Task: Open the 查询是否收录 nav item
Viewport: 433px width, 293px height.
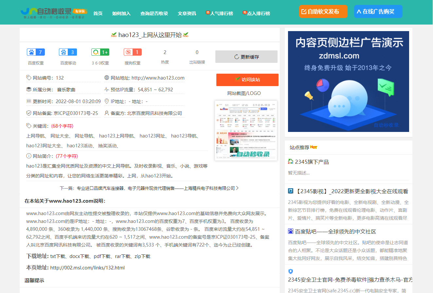Action: point(154,13)
